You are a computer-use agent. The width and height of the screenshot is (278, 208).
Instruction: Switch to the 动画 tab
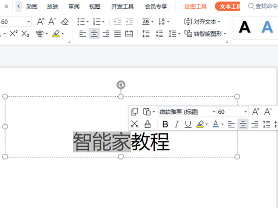(32, 6)
